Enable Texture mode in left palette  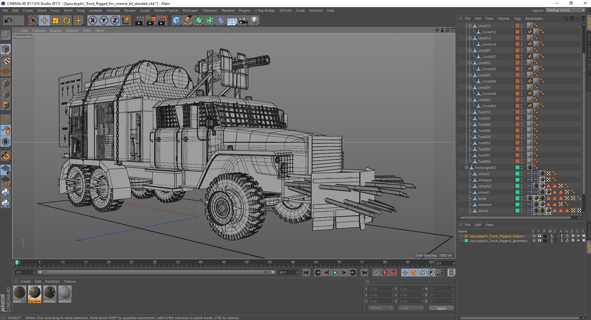6,60
